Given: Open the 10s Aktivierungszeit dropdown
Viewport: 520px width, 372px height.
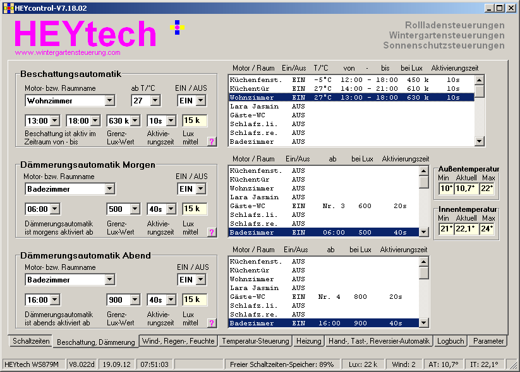Looking at the screenshot, I should [x=171, y=121].
